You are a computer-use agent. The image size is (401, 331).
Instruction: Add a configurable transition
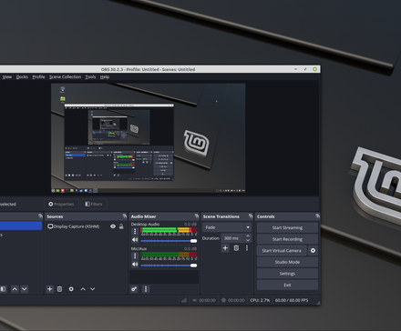click(225, 248)
